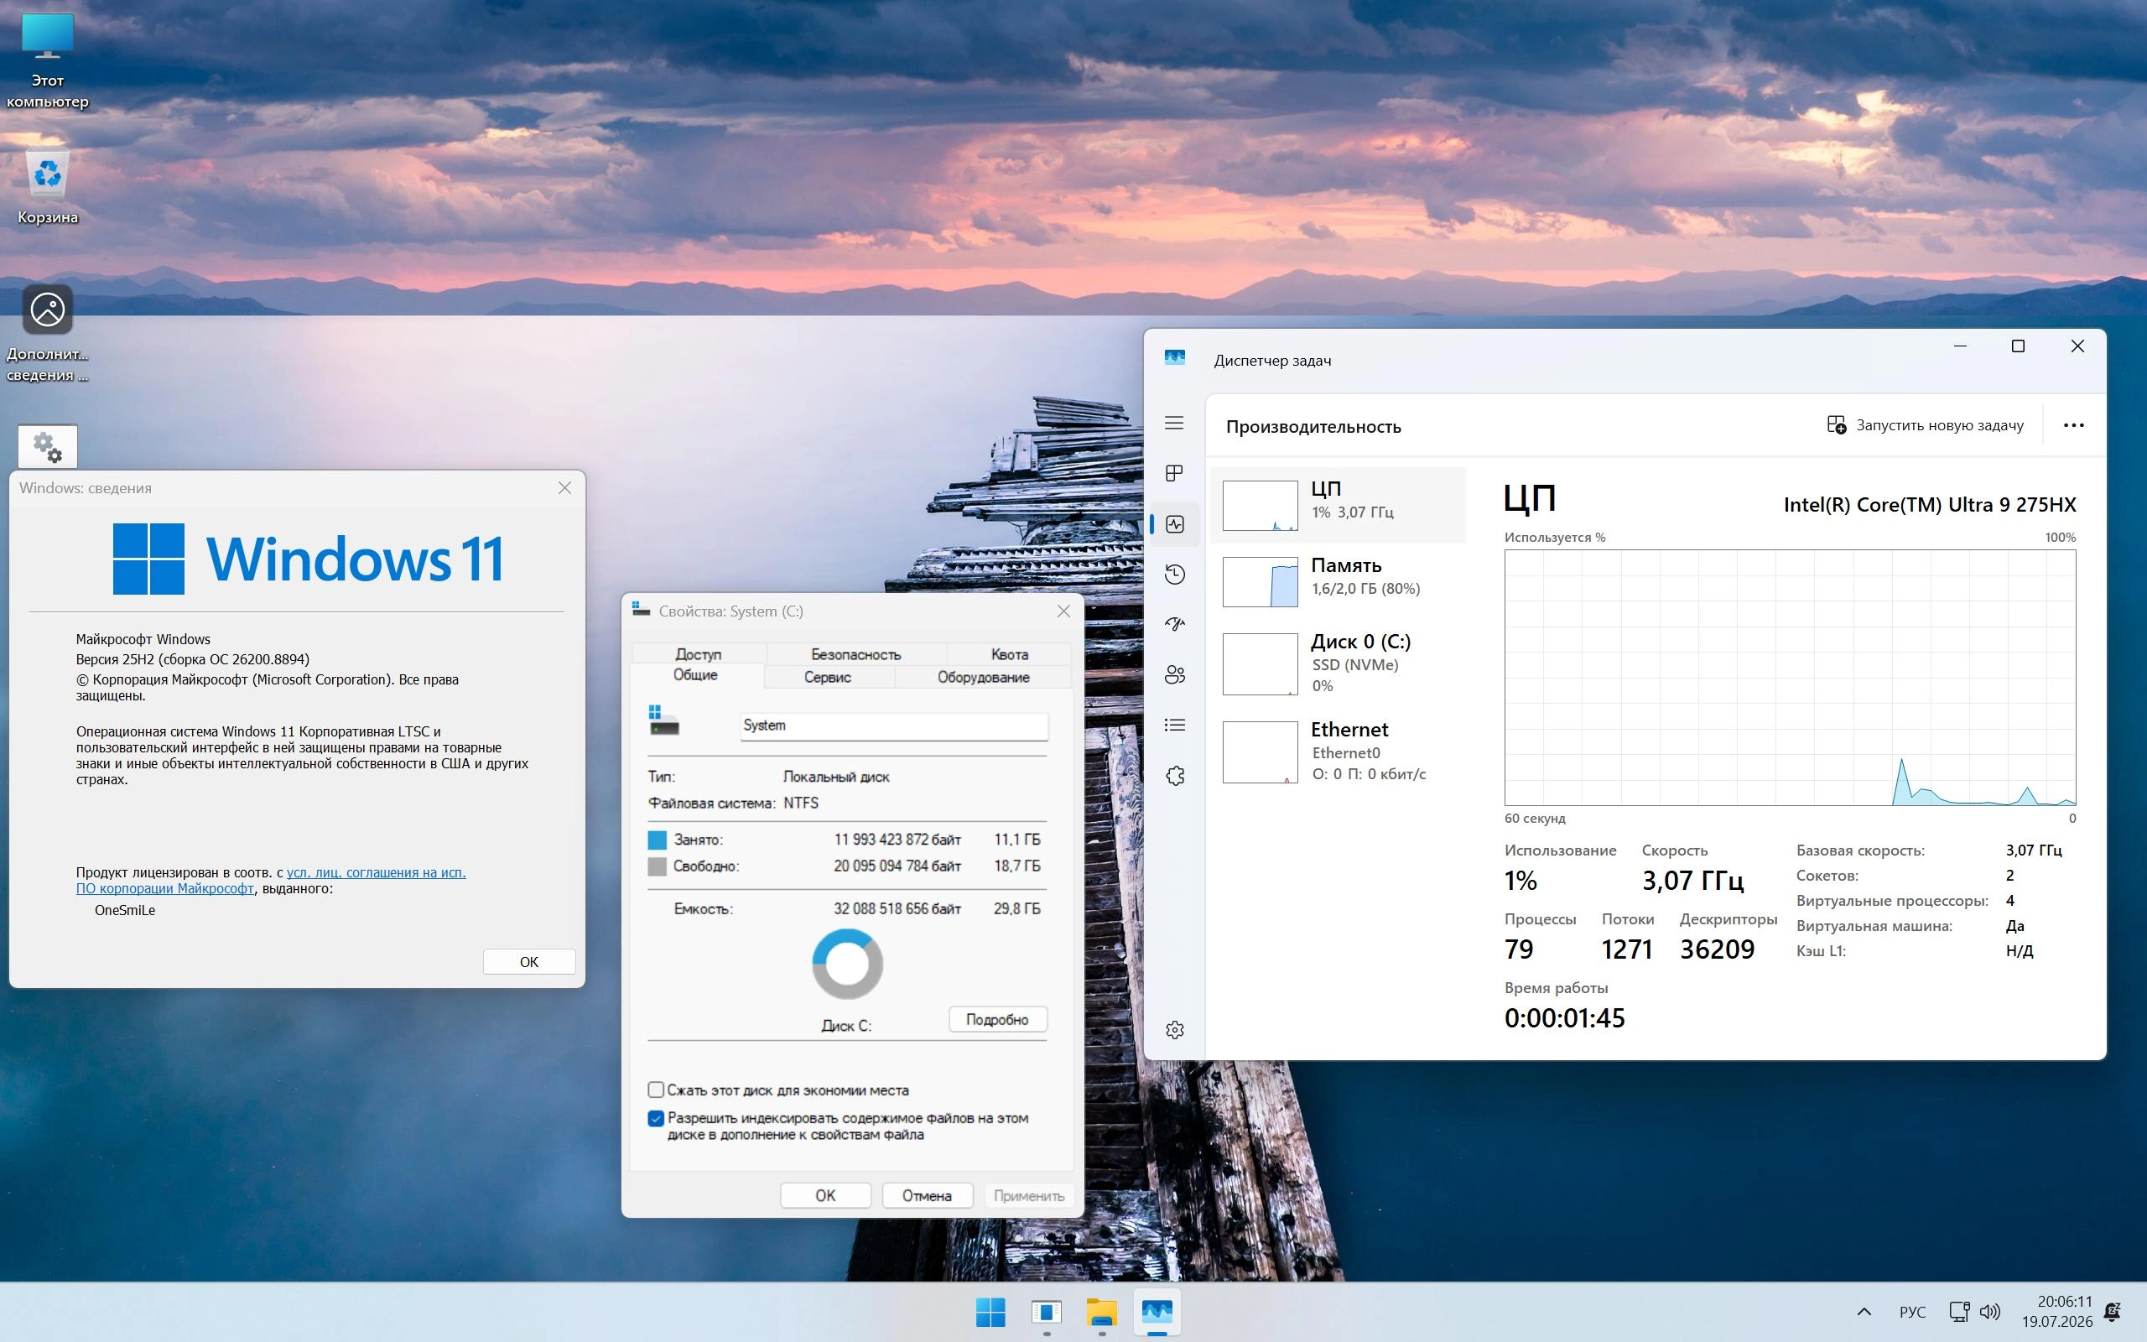The image size is (2147, 1342).
Task: Open App history page in Task Manager
Action: coord(1175,575)
